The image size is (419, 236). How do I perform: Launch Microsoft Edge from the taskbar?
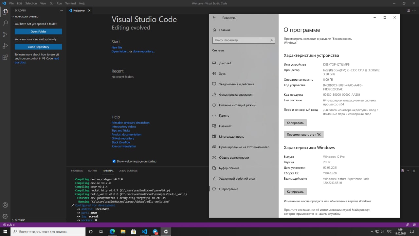[112, 231]
